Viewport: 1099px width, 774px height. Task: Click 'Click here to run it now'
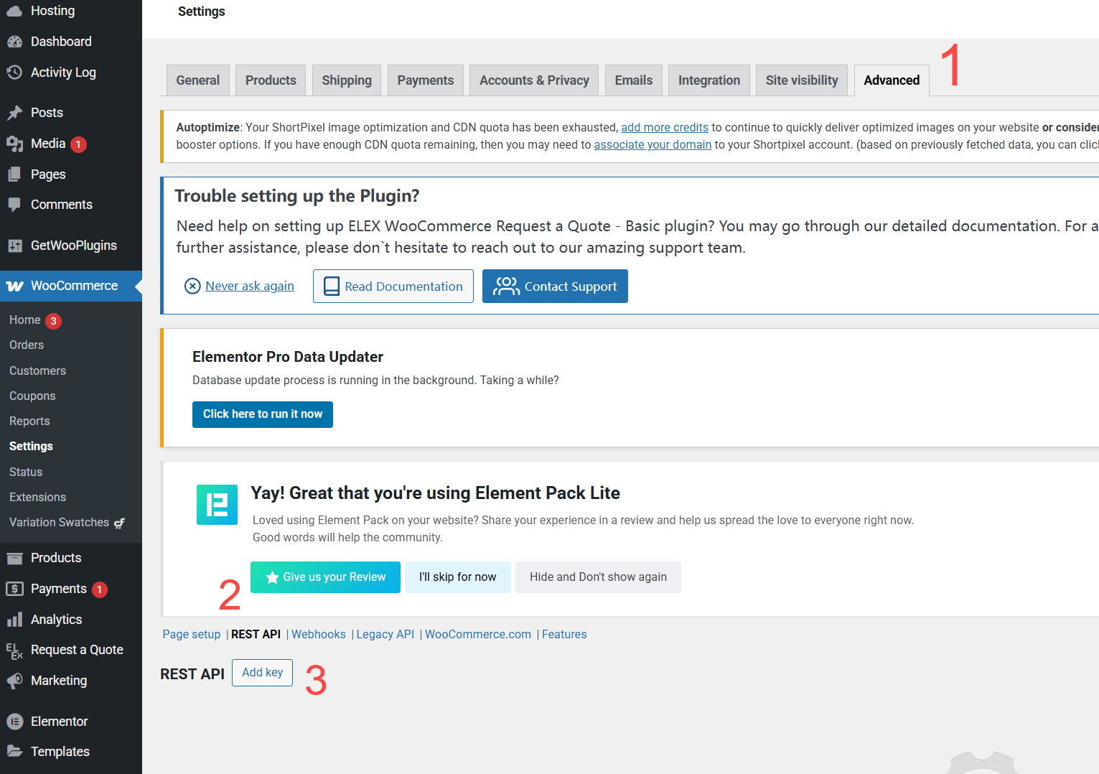[x=263, y=414]
